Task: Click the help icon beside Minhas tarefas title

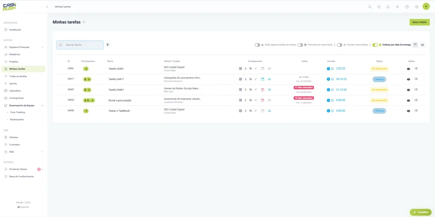Action: [x=84, y=22]
